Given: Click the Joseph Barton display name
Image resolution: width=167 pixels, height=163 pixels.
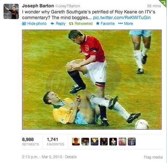Looking at the screenshot, I should point(38,6).
